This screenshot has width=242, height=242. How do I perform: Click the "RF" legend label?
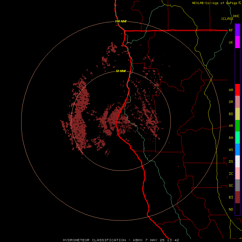(231, 30)
